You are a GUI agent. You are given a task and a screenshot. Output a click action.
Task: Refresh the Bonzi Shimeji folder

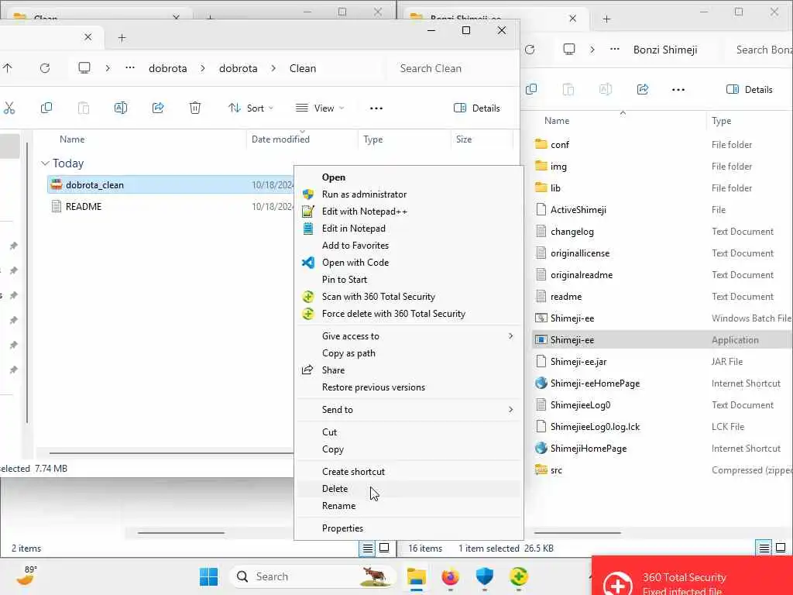tap(530, 50)
